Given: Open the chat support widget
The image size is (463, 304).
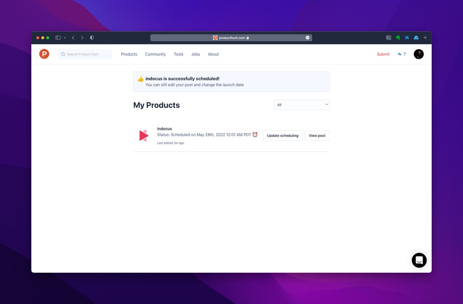Looking at the screenshot, I should pos(419,260).
